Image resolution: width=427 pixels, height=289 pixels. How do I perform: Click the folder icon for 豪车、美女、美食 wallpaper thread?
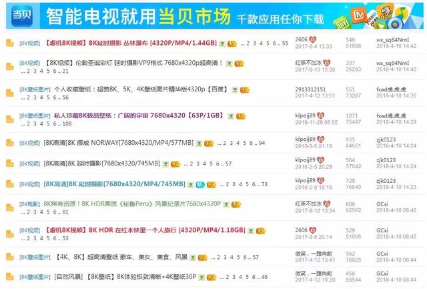click(10, 257)
